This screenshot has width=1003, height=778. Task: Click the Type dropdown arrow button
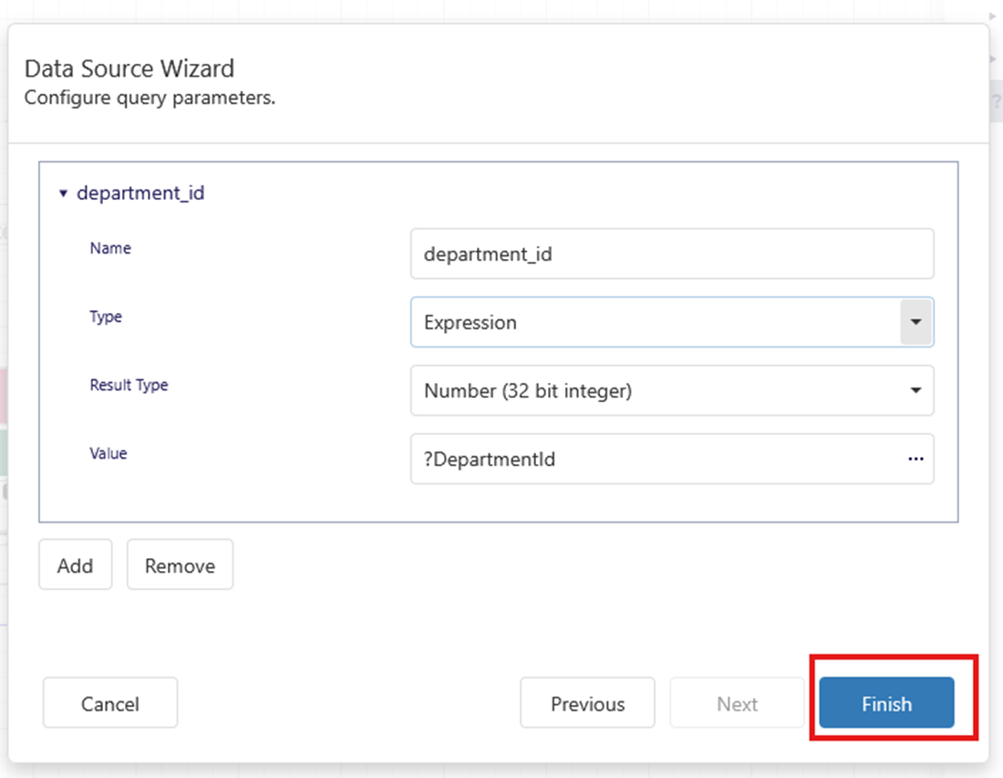(915, 322)
